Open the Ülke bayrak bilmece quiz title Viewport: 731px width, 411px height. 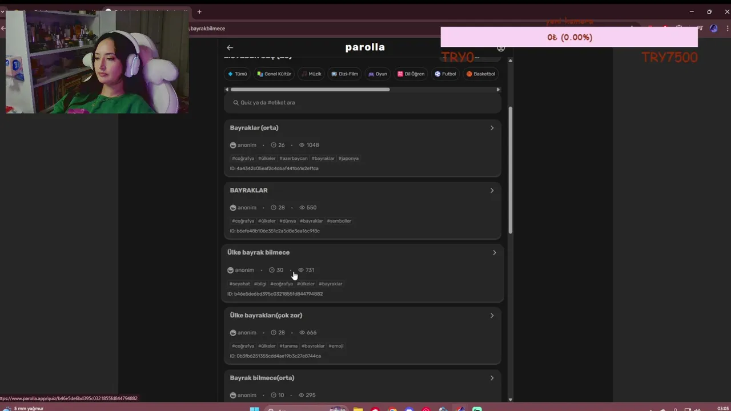258,252
